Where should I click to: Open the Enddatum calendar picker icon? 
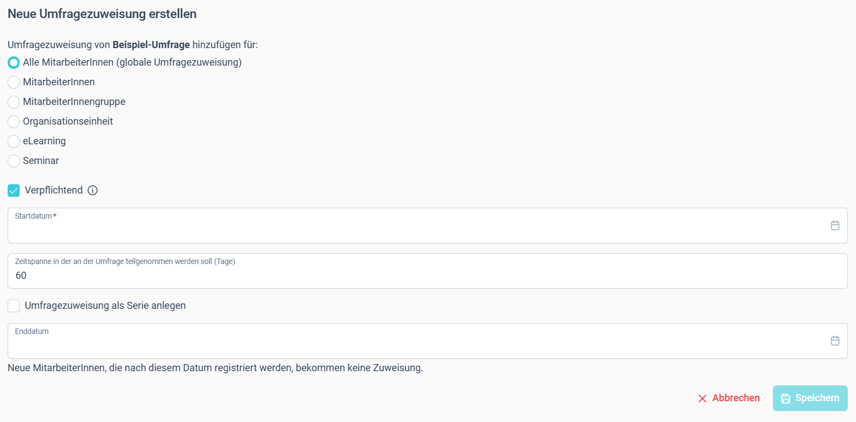[x=835, y=341]
